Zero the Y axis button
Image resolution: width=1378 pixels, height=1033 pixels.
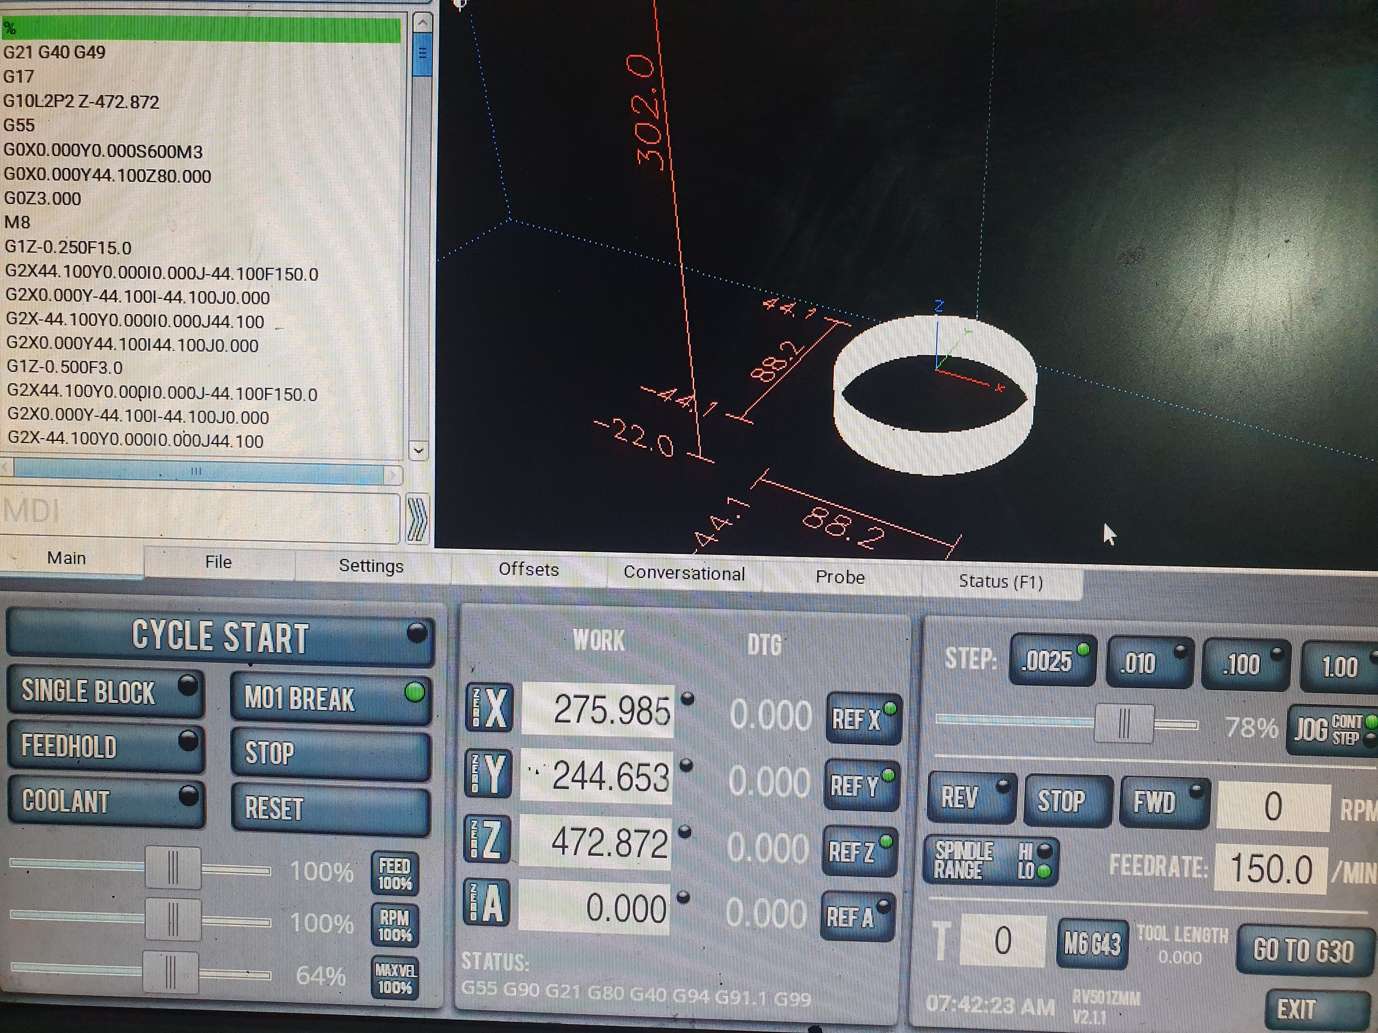pyautogui.click(x=488, y=774)
